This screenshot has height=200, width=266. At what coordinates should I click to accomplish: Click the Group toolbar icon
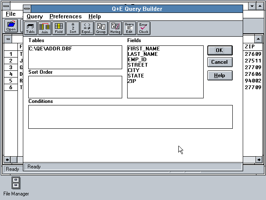101,28
